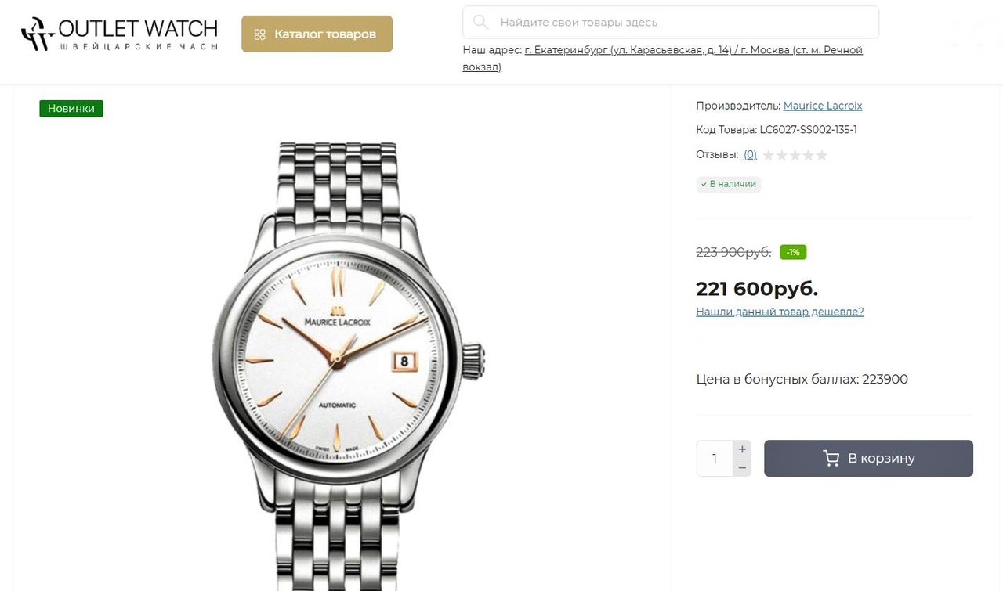This screenshot has width=1003, height=591.
Task: Open Нашли данный товар дешевле link
Action: tap(780, 312)
